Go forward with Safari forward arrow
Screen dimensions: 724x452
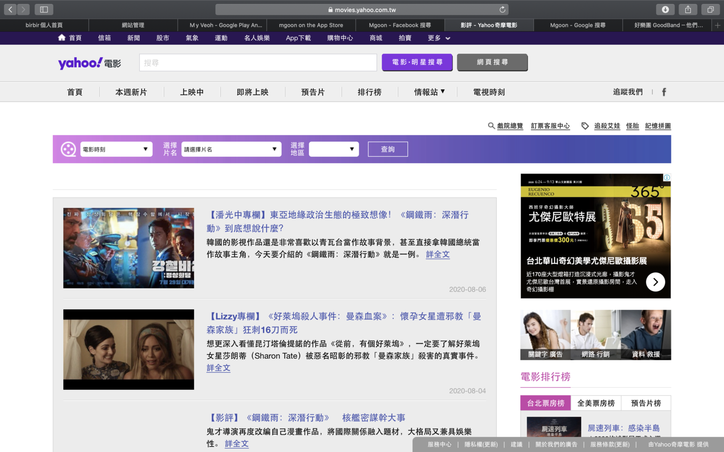tap(23, 10)
